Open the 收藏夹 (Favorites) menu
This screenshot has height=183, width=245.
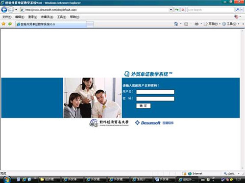pos(47,17)
